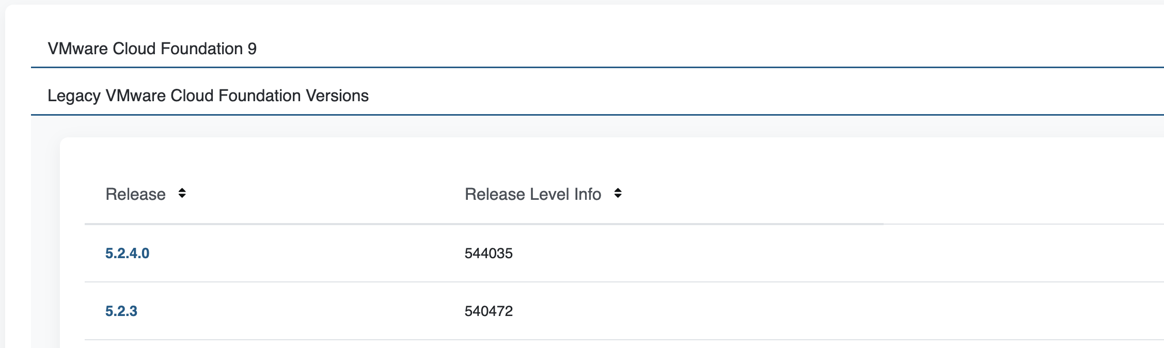Click the sort icon beside Release
The width and height of the screenshot is (1164, 348).
(x=182, y=193)
